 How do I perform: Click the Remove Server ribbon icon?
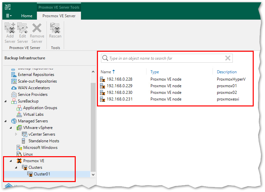37,29
